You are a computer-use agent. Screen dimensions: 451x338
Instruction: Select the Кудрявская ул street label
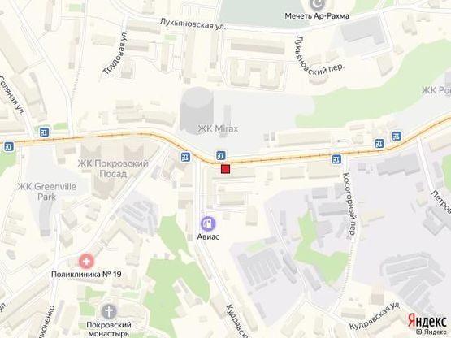(x=374, y=316)
